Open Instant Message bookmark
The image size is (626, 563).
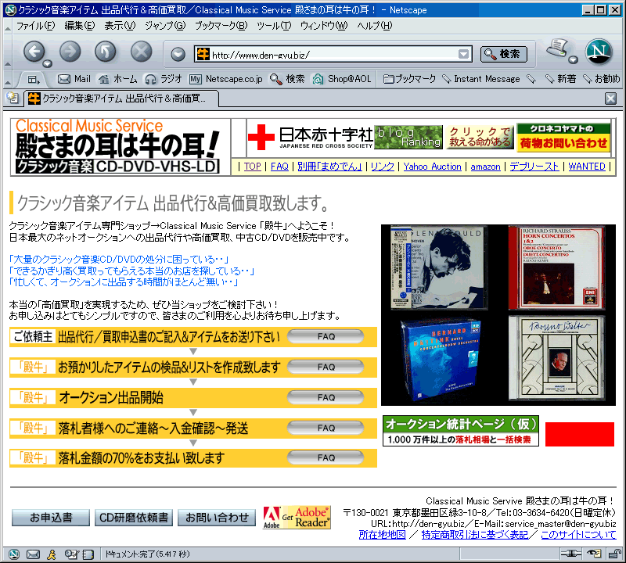click(481, 79)
